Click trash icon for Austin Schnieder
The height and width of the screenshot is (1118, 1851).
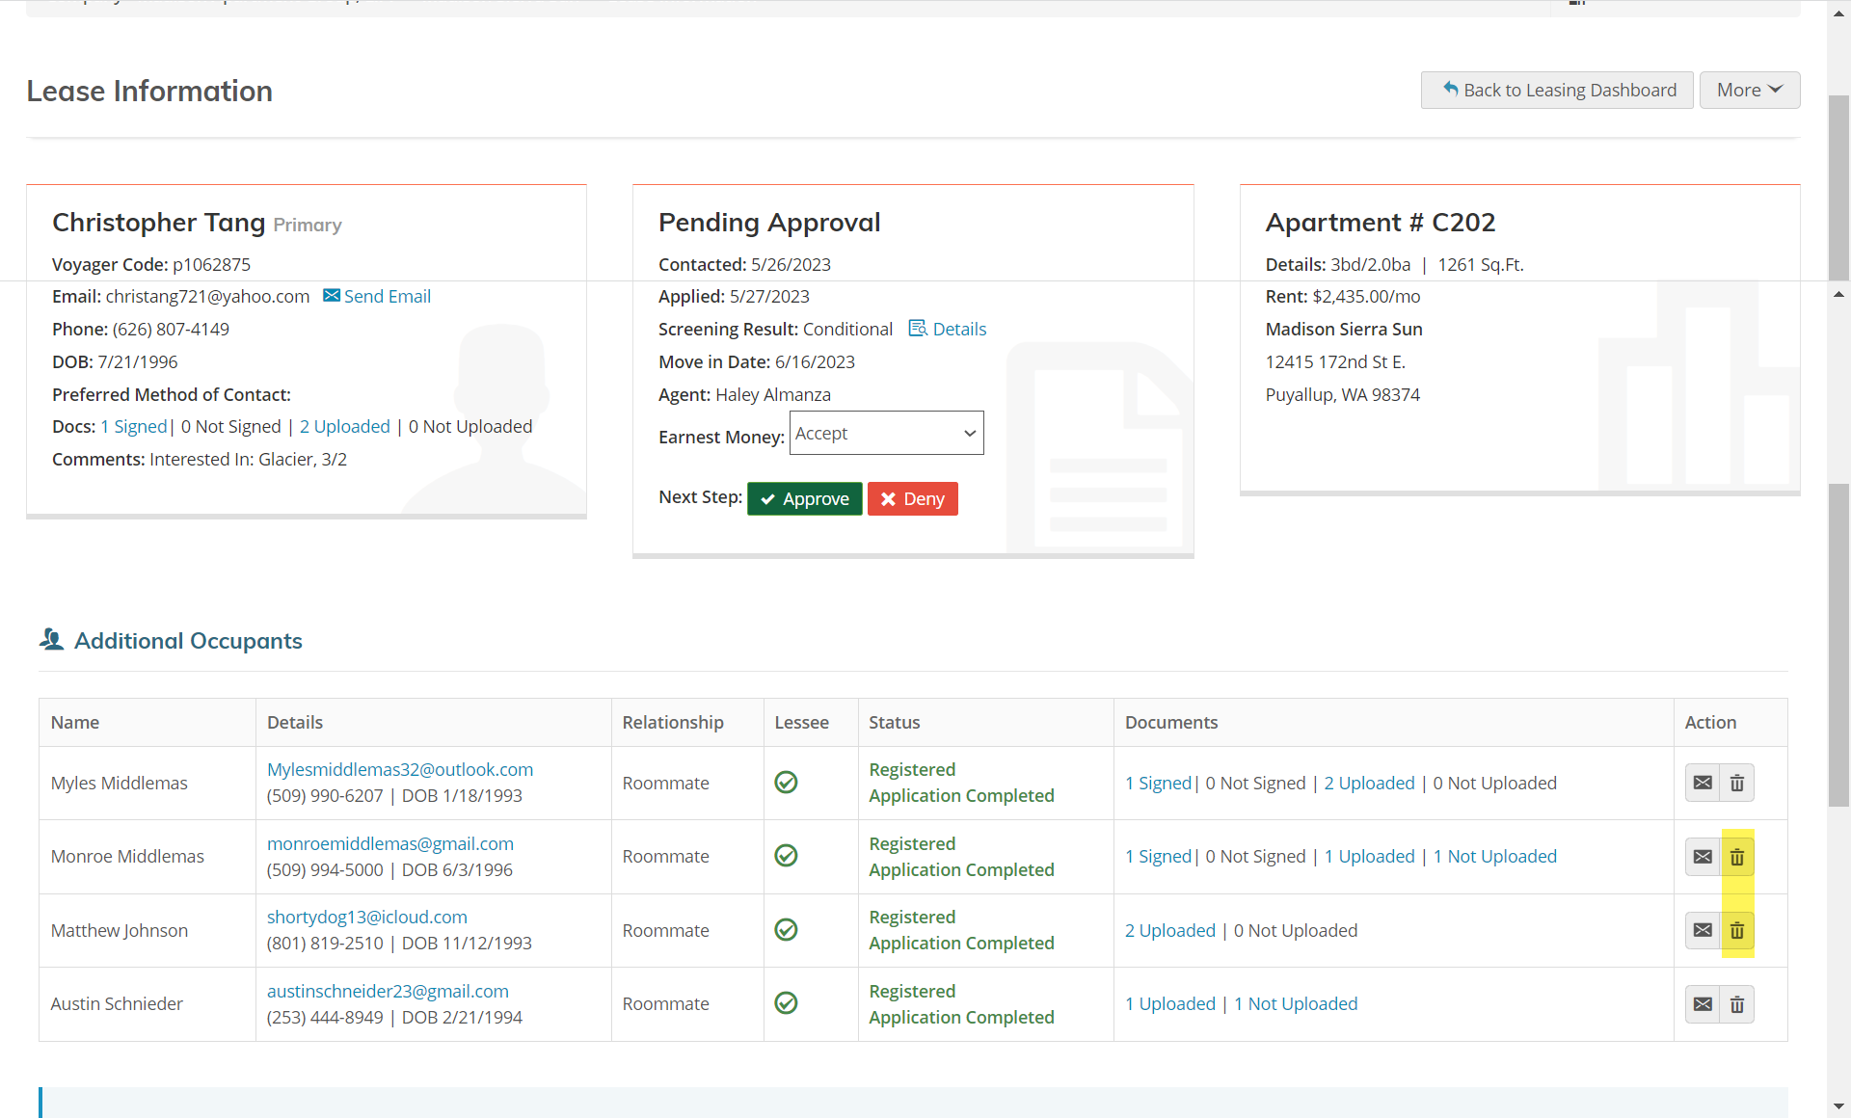(x=1736, y=1004)
